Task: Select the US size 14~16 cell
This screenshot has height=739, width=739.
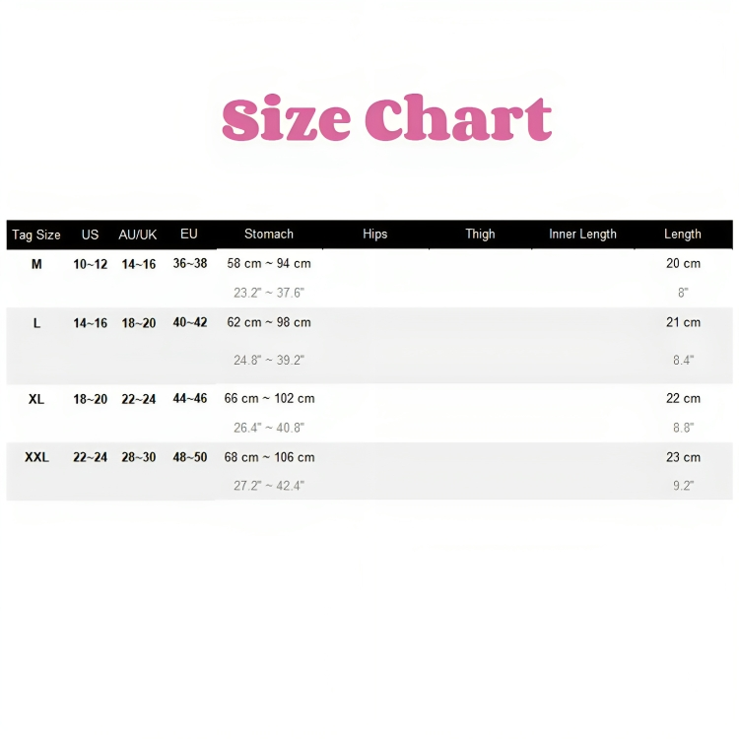Action: click(x=90, y=323)
